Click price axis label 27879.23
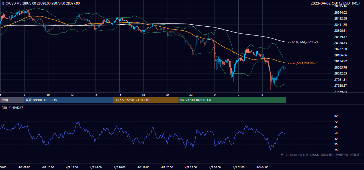This screenshot has height=170, width=364. click(x=340, y=92)
